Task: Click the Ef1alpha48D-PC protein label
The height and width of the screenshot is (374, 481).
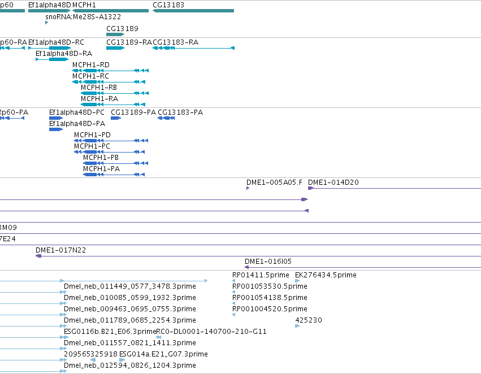Action: click(77, 112)
